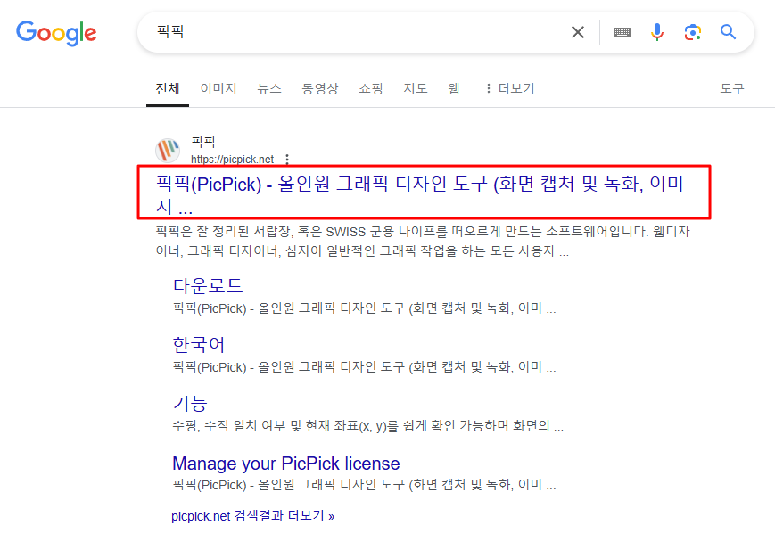
Task: Open the 웹 tab
Action: coord(454,89)
